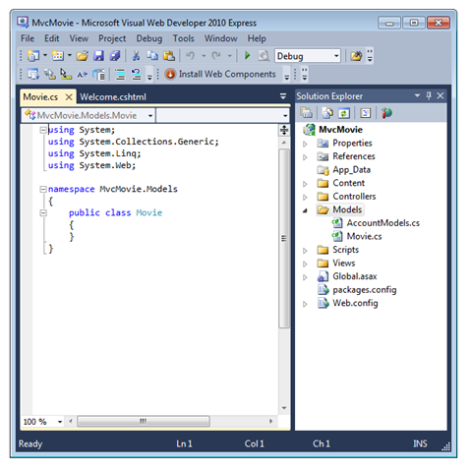Click the Cut scissors icon
The width and height of the screenshot is (470, 472).
[136, 56]
